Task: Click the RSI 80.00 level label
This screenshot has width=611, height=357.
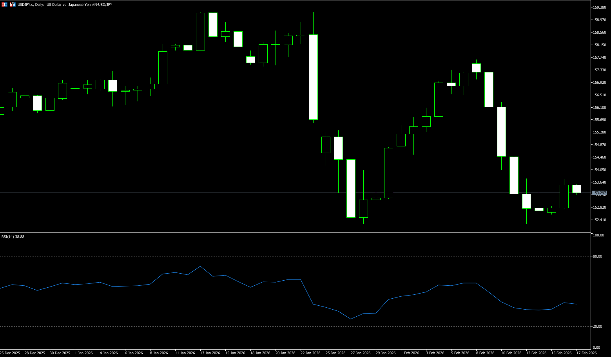Action: (x=598, y=256)
